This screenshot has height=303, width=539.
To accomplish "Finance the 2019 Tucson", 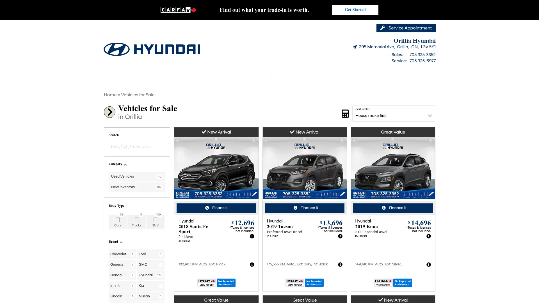I will pos(305,208).
